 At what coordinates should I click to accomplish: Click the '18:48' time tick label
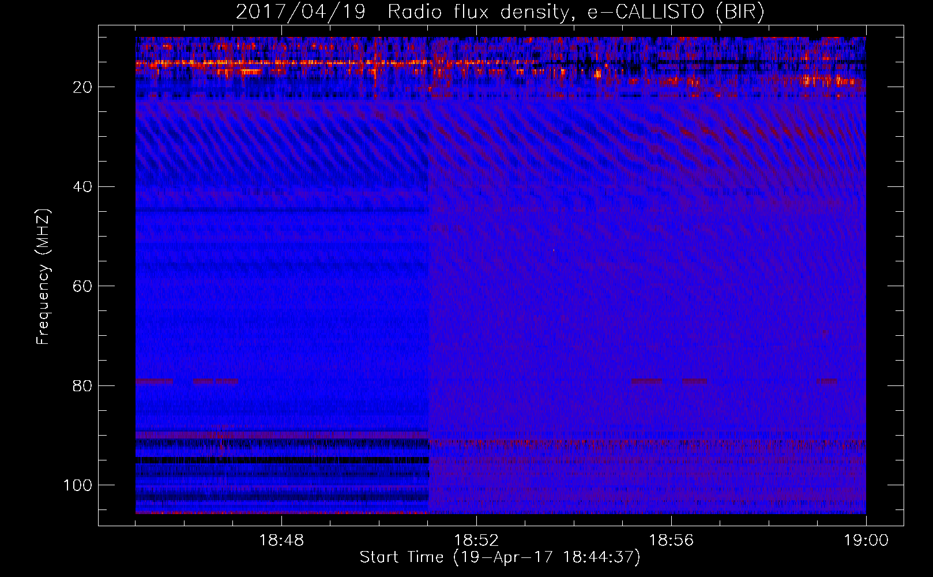281,541
